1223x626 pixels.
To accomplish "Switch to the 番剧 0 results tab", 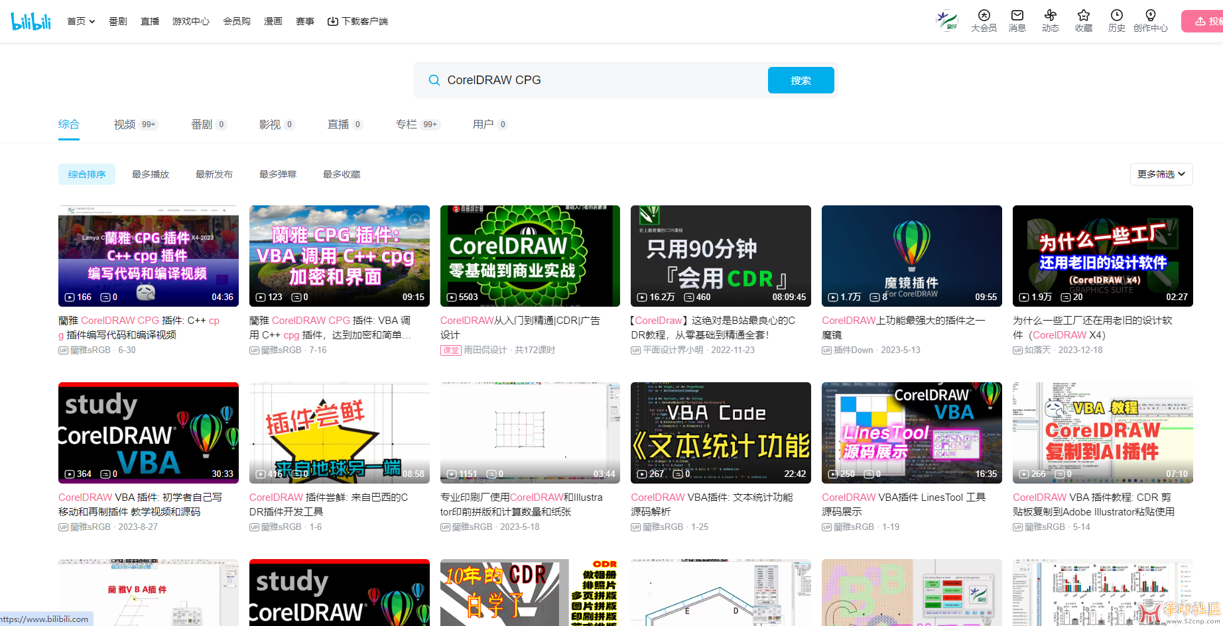I will pos(208,125).
